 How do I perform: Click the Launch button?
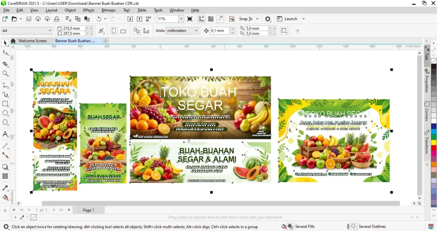tap(288, 19)
